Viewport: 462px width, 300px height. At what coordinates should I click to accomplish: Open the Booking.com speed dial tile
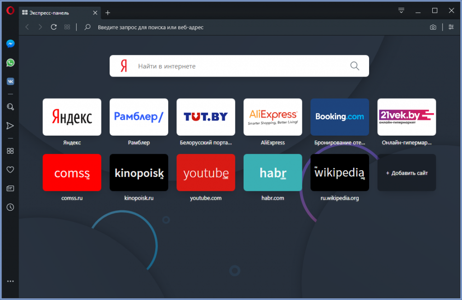[340, 117]
